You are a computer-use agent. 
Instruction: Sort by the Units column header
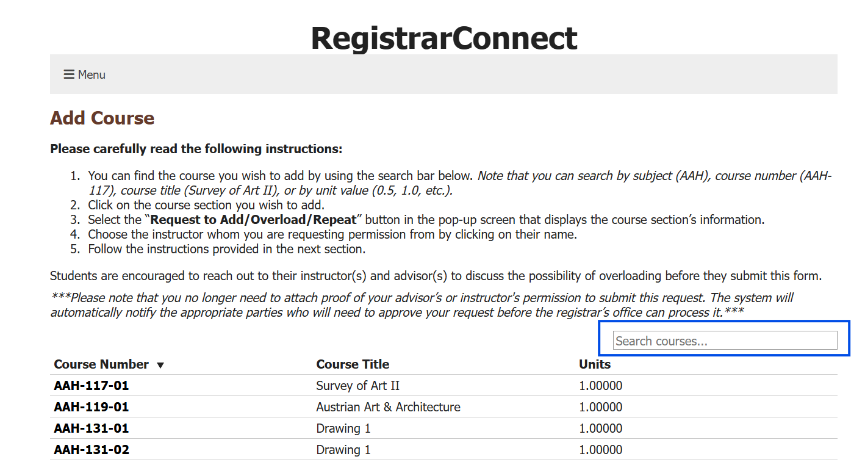point(595,364)
